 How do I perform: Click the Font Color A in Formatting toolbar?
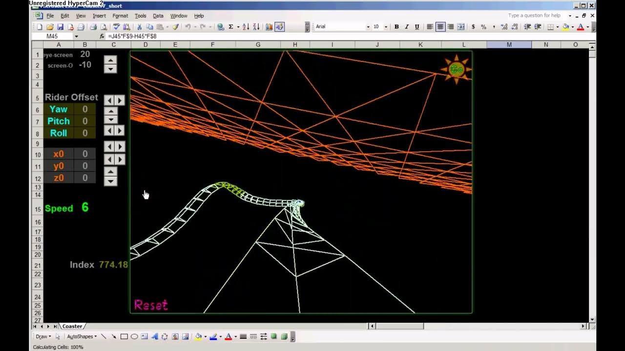[580, 27]
